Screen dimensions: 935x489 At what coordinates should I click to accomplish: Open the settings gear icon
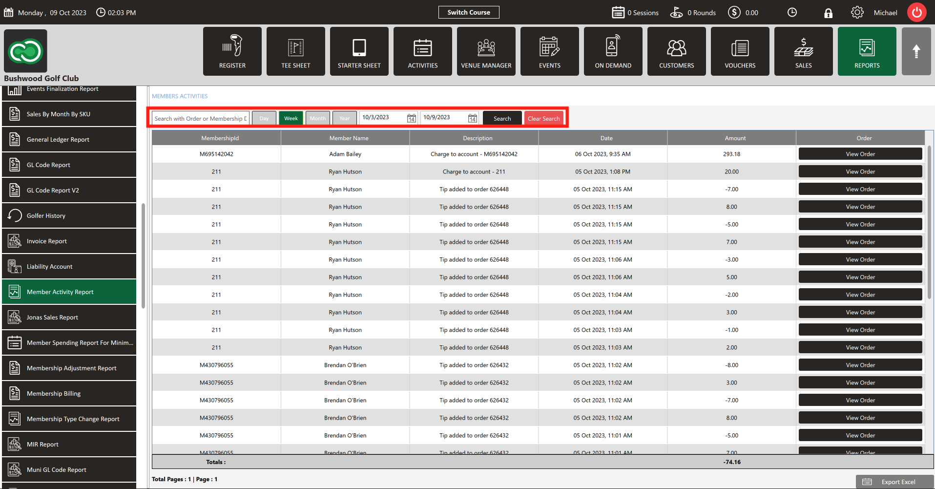(857, 12)
